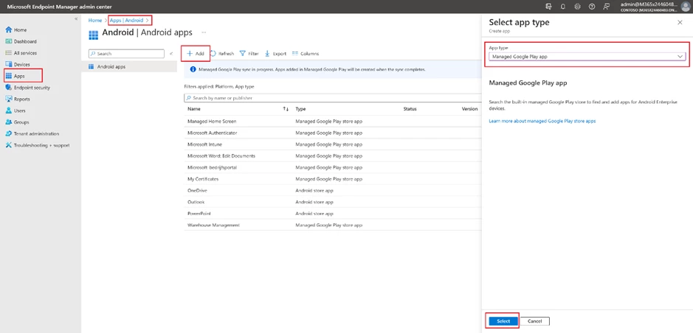Open the directory and subscription filter icon
The image size is (693, 333).
click(x=549, y=7)
